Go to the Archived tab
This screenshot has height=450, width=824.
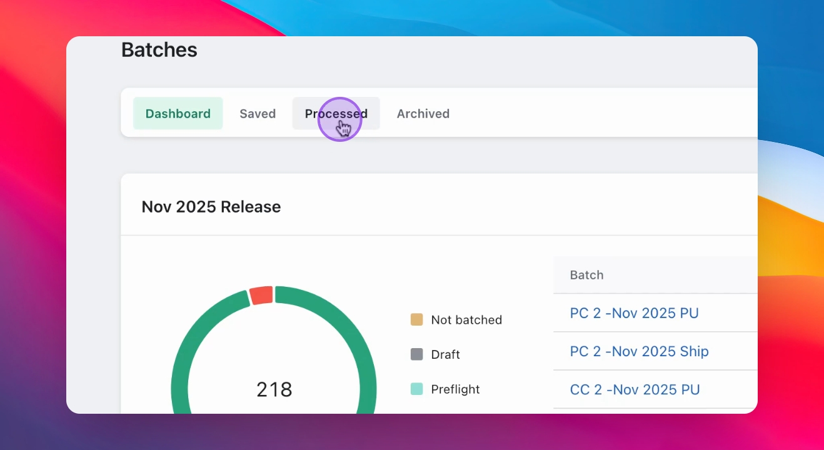pyautogui.click(x=423, y=114)
